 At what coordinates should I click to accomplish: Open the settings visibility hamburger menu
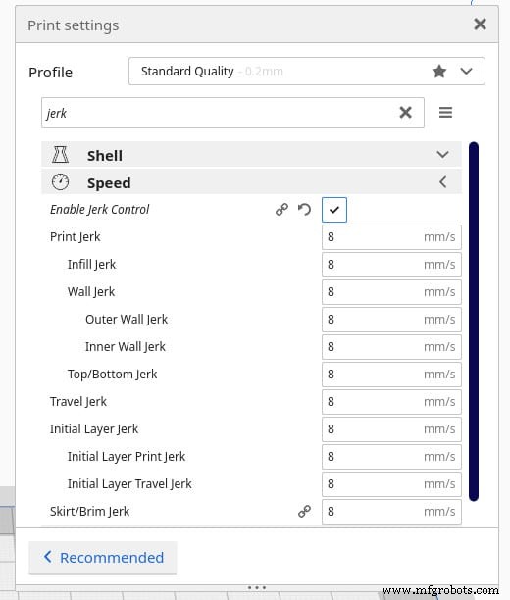click(445, 113)
